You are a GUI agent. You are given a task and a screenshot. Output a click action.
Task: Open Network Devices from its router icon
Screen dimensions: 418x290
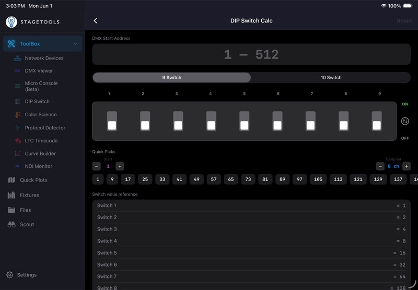pos(18,58)
